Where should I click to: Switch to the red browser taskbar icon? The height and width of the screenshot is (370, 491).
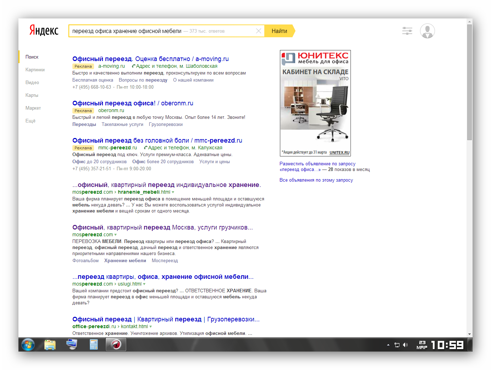pos(116,344)
